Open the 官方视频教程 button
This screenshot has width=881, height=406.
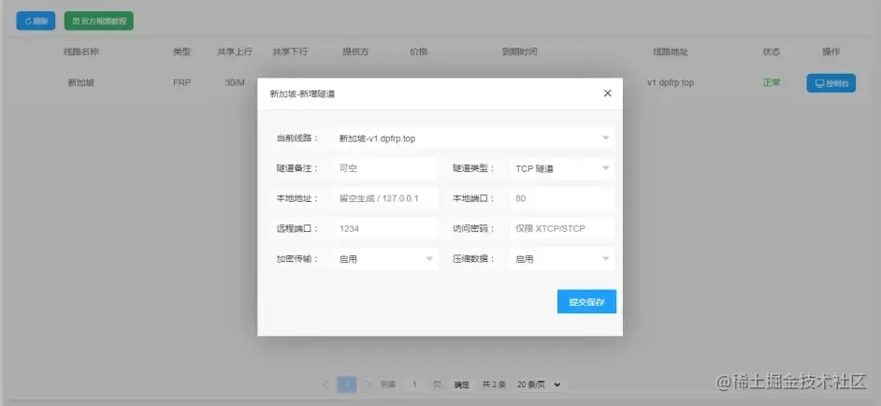pos(99,22)
